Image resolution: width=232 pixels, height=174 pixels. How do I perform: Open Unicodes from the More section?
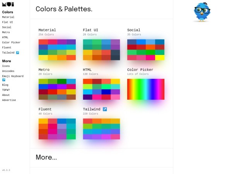click(x=8, y=71)
